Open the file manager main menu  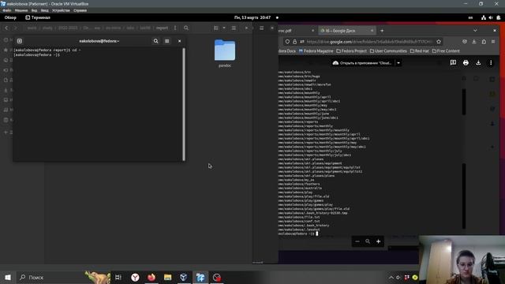234,28
